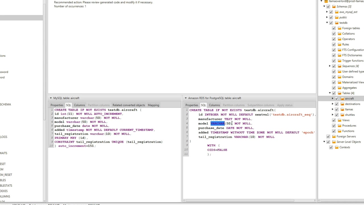Select the PostgreSQL panel SQL tab
Image resolution: width=364 pixels, height=205 pixels.
(203, 105)
